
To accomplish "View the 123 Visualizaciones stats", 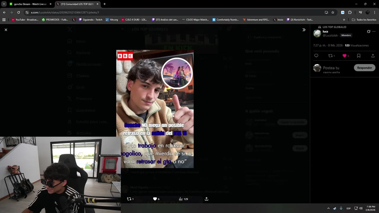I will click(x=356, y=46).
